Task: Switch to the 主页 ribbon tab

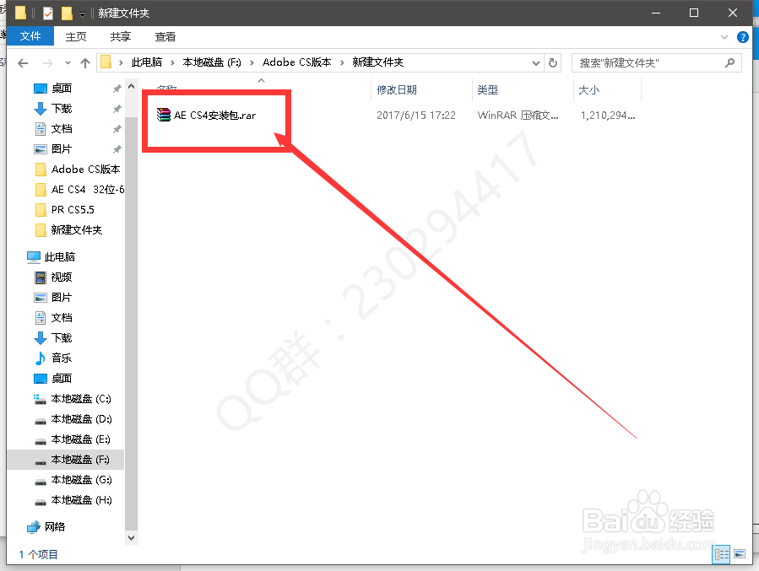Action: pos(76,37)
